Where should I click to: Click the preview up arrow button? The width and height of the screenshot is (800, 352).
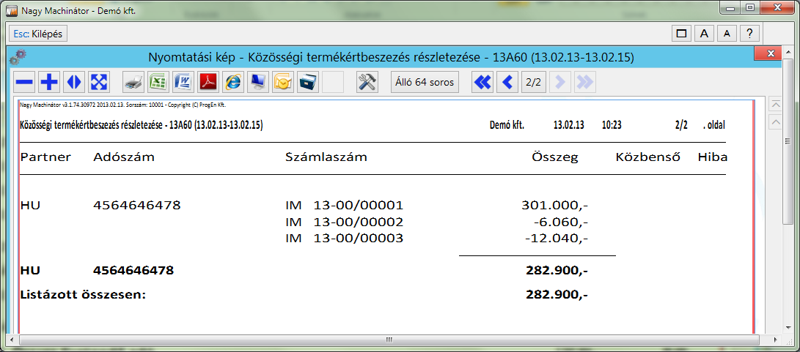point(776,121)
